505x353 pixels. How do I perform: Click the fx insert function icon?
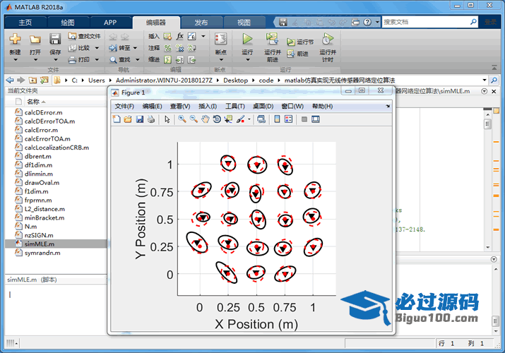click(180, 36)
